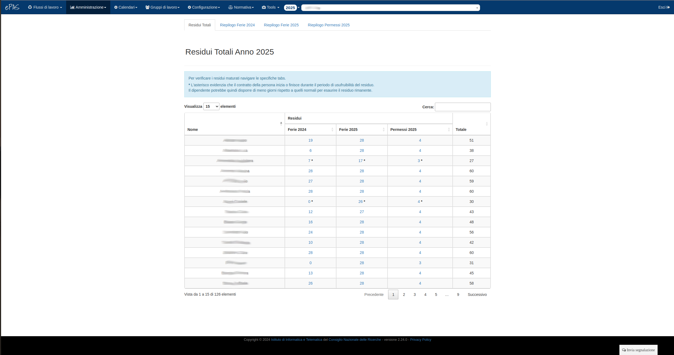The width and height of the screenshot is (674, 355).
Task: Open the Privacy Policy link
Action: pyautogui.click(x=420, y=340)
